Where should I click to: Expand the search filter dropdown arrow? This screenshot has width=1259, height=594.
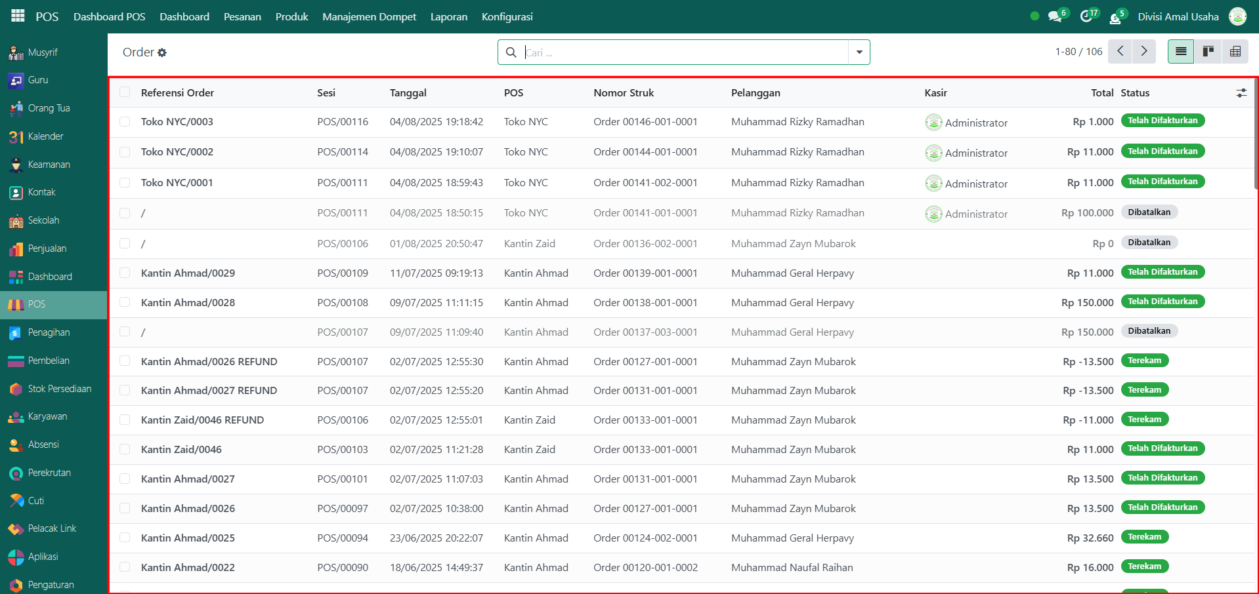(859, 52)
